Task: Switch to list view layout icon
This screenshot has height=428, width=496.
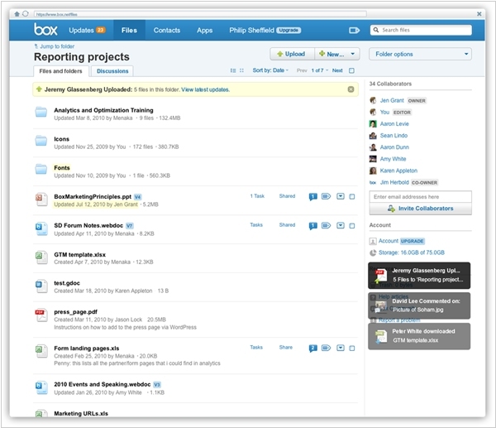Action: 233,71
